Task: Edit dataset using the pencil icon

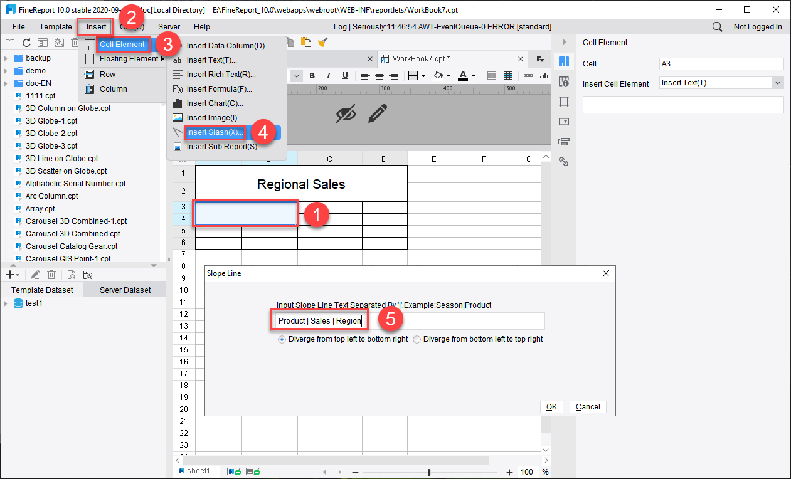Action: (x=35, y=274)
